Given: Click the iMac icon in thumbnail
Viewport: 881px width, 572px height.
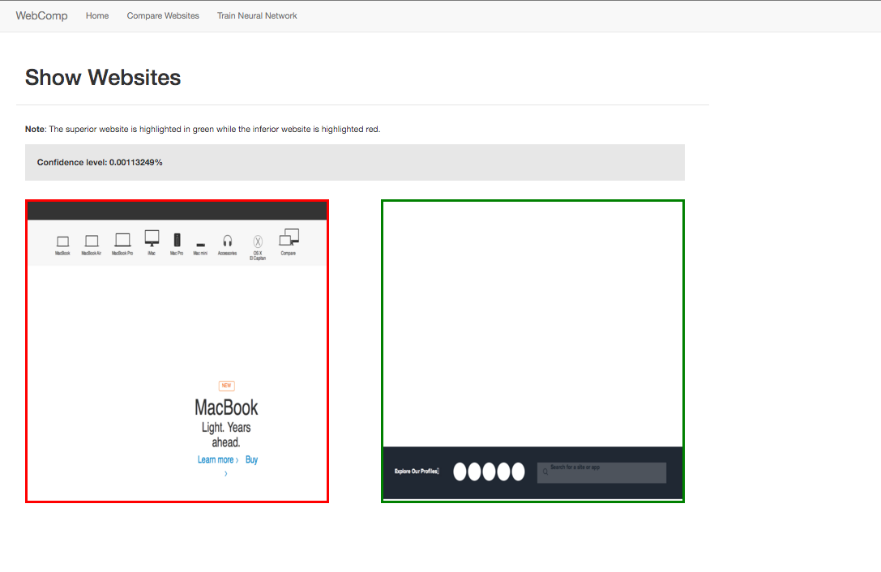Looking at the screenshot, I should pos(152,238).
